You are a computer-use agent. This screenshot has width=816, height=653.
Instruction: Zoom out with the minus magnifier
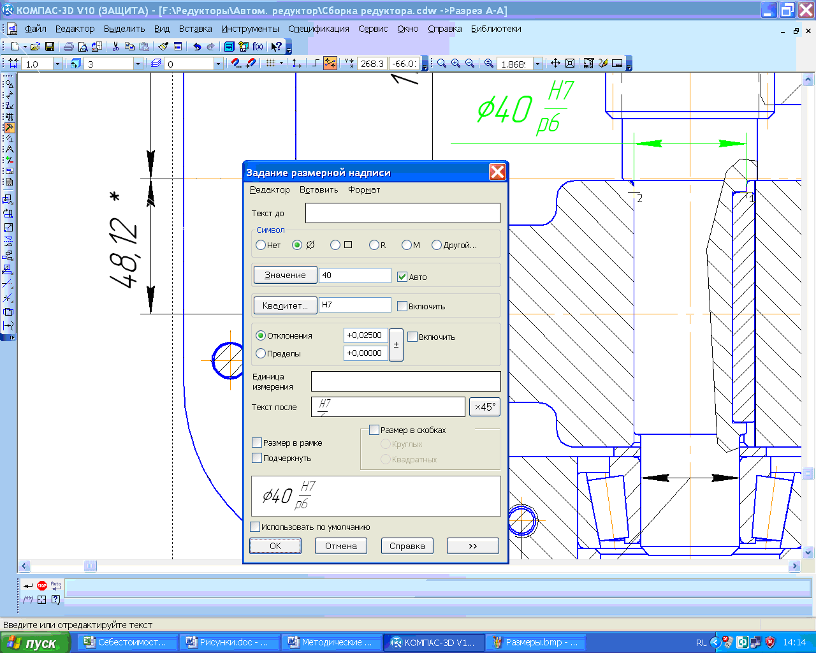470,63
